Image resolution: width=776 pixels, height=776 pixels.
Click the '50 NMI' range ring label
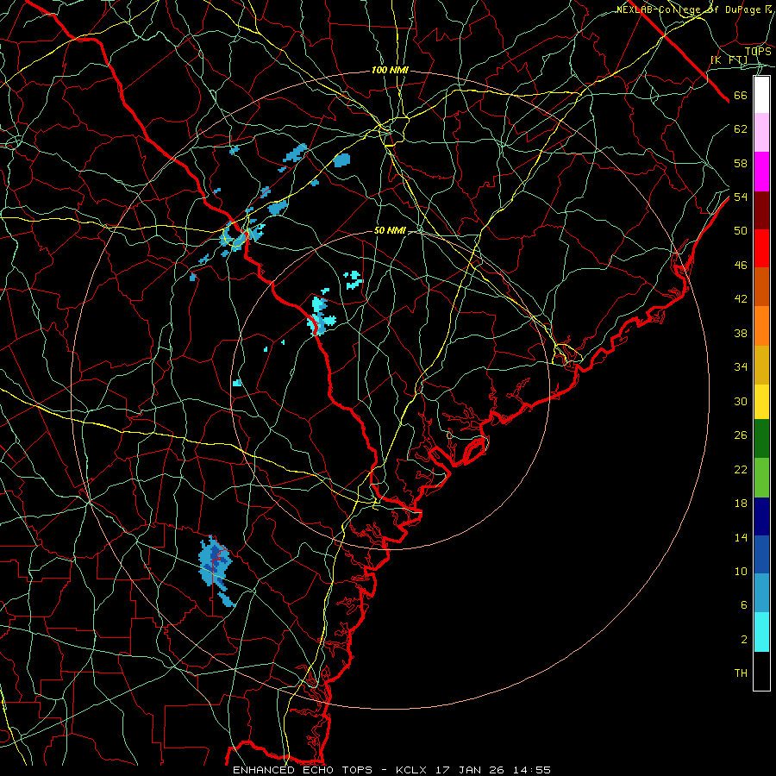[x=390, y=230]
